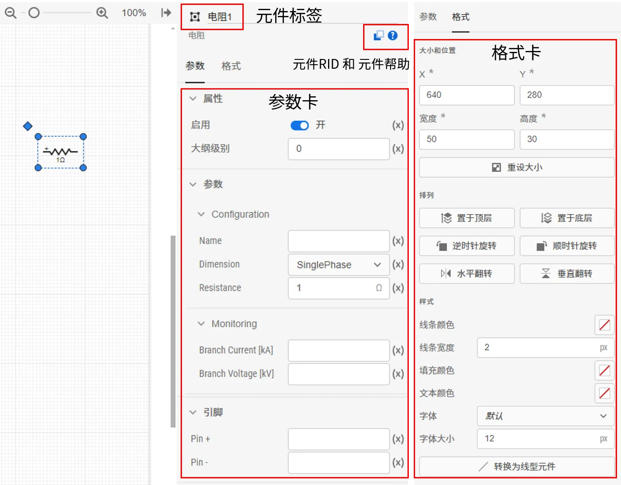Click the 转换为线型元件 button
The image size is (621, 485).
point(517,467)
